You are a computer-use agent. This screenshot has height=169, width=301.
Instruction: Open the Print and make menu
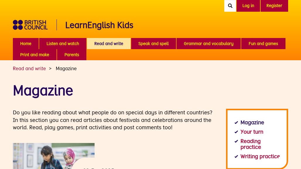tap(35, 55)
